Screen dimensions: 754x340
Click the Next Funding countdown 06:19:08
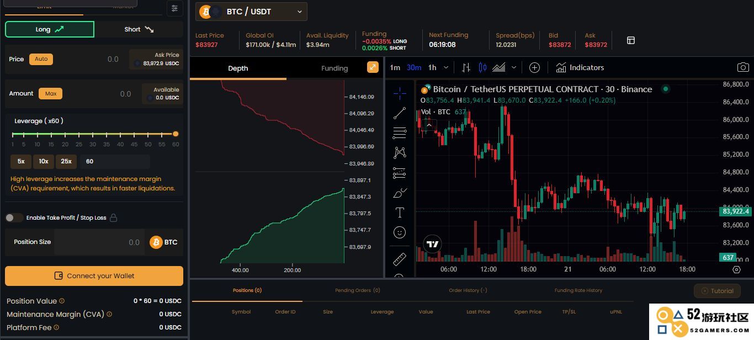click(442, 45)
